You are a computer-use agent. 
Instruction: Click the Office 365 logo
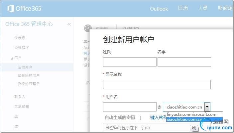(24, 9)
